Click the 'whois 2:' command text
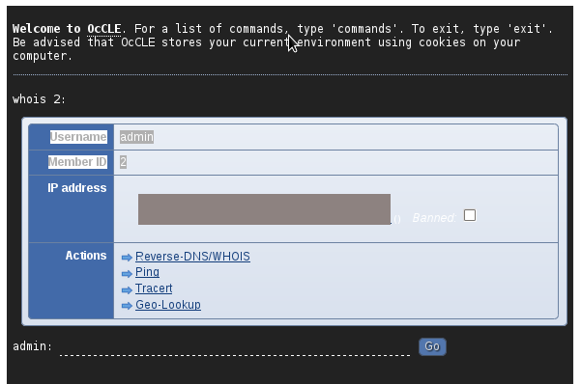 [x=39, y=99]
